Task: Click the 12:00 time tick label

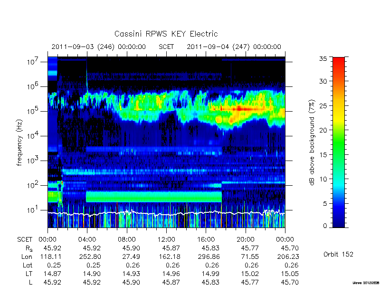Action: tap(166, 239)
